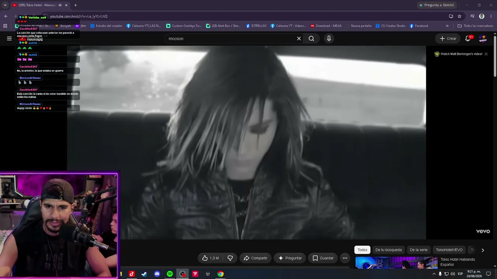Install or cast from address bar icon

(451, 16)
